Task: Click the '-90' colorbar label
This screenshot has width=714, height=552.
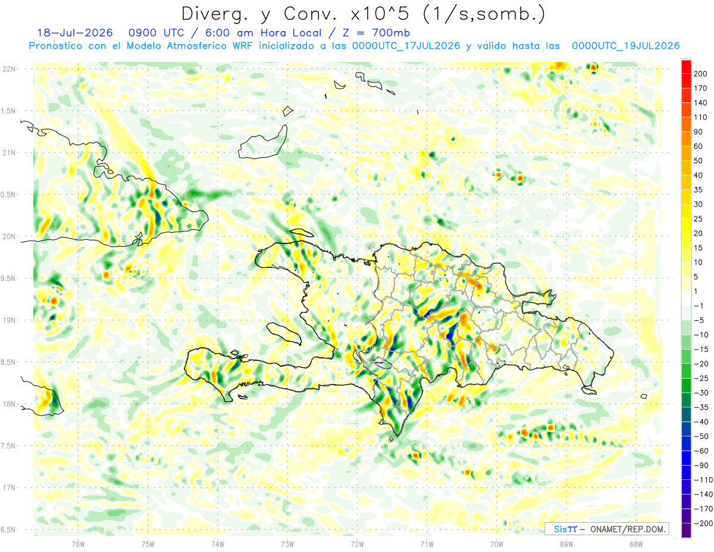Action: (x=700, y=465)
